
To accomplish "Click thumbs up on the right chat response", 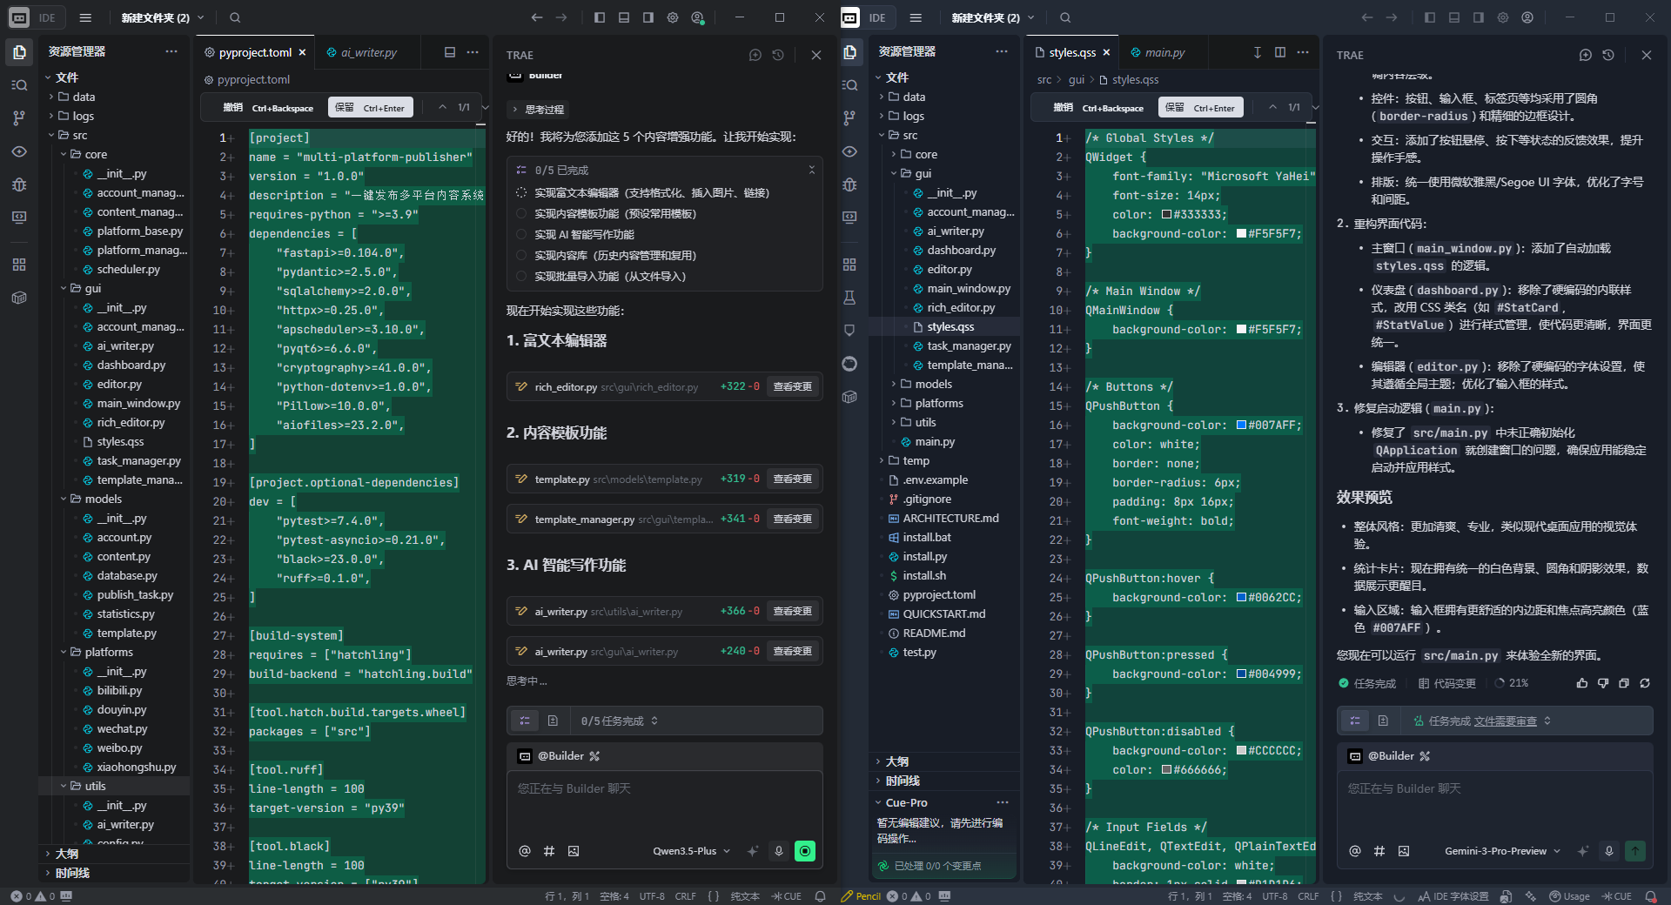I will tap(1582, 683).
